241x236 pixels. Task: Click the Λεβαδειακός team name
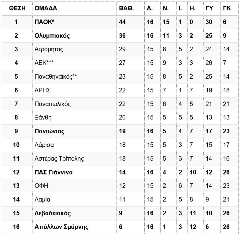click(53, 213)
